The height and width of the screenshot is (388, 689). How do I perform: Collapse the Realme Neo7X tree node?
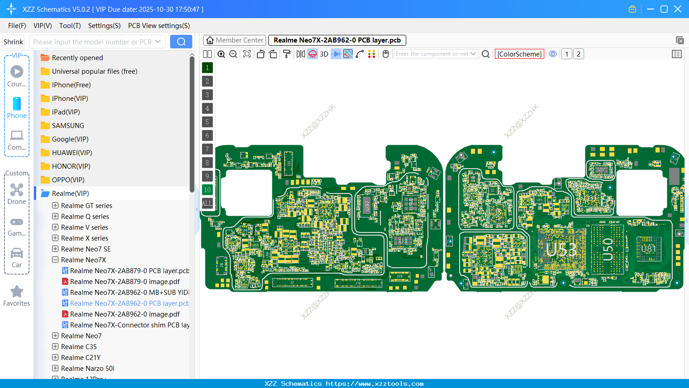tap(55, 260)
